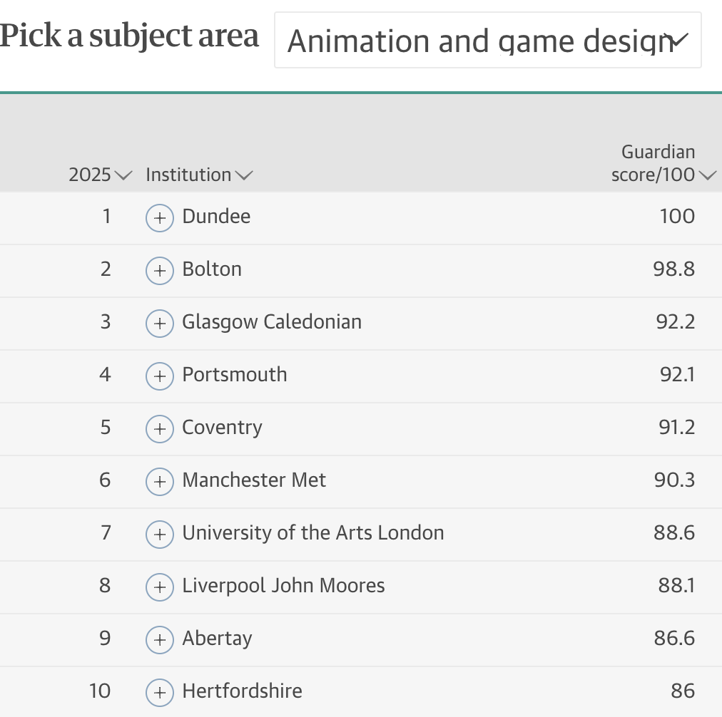Click the Dundee institution name
This screenshot has width=722, height=717.
pyautogui.click(x=216, y=216)
